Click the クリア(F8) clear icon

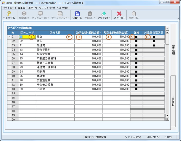tap(104, 14)
